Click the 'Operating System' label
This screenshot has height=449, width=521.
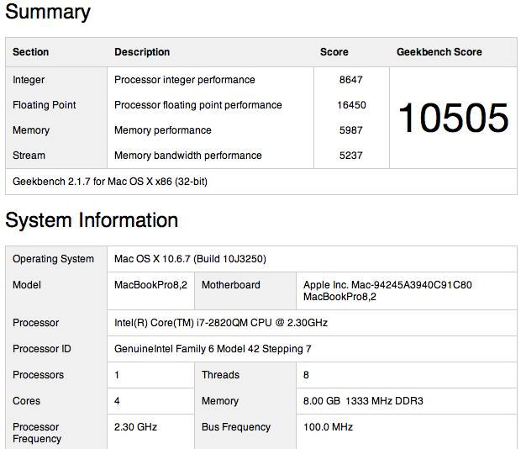point(53,259)
